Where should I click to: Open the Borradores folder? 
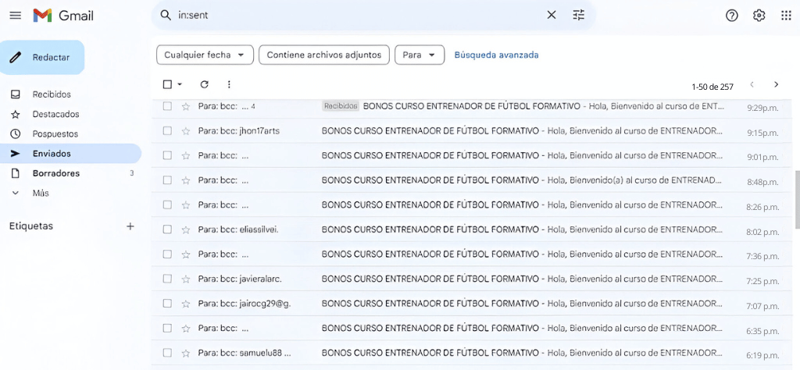(x=55, y=173)
